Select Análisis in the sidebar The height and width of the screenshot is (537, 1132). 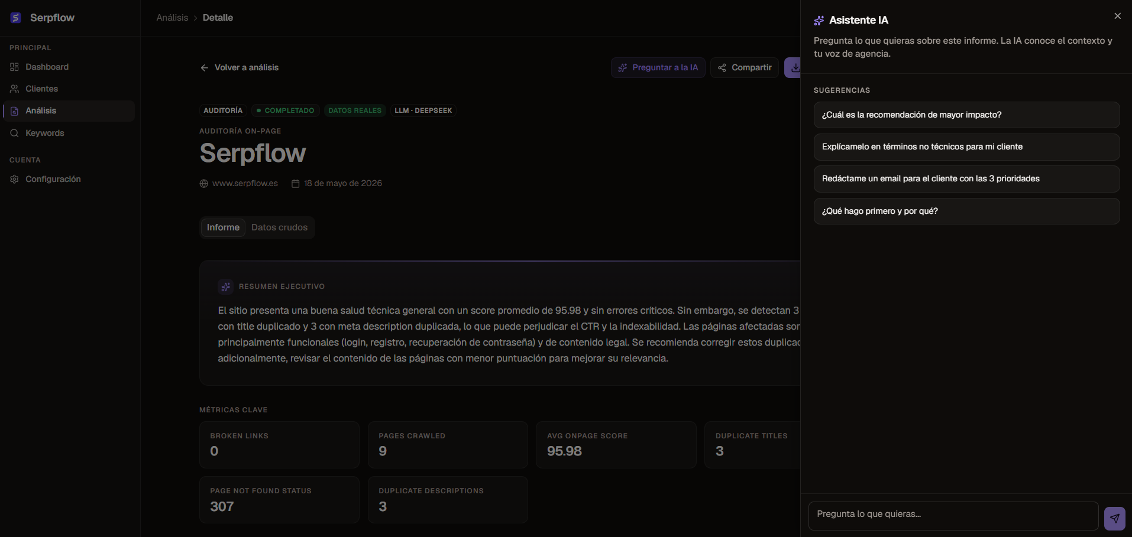click(x=69, y=111)
